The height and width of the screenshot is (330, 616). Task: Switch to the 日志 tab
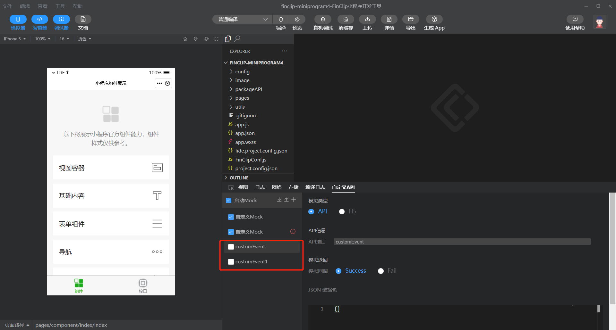(x=260, y=187)
